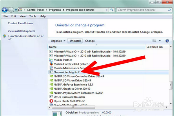Open the Help menu
The image size is (174, 116).
click(x=43, y=16)
